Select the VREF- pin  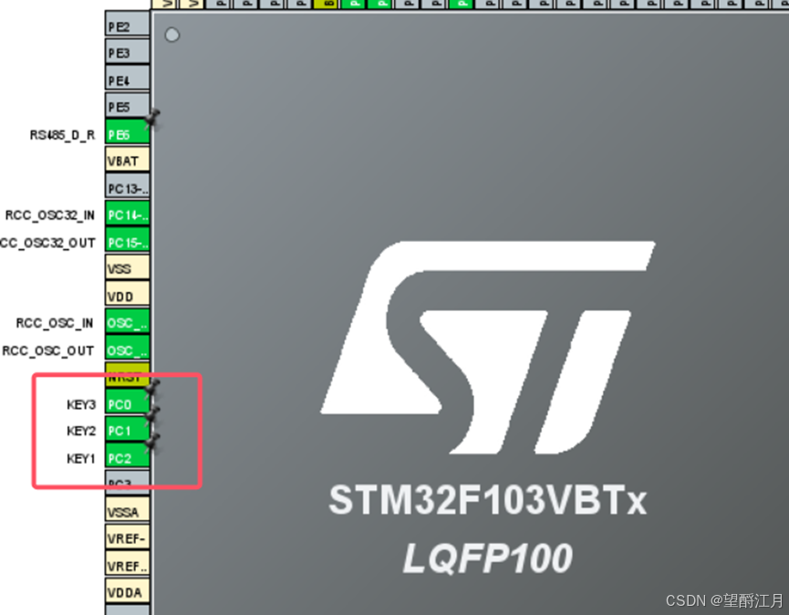(x=128, y=537)
